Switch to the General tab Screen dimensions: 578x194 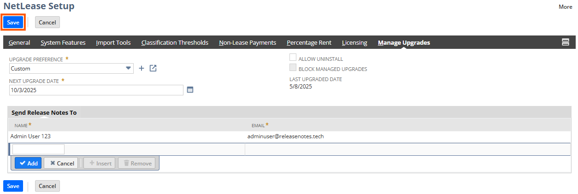pos(19,42)
